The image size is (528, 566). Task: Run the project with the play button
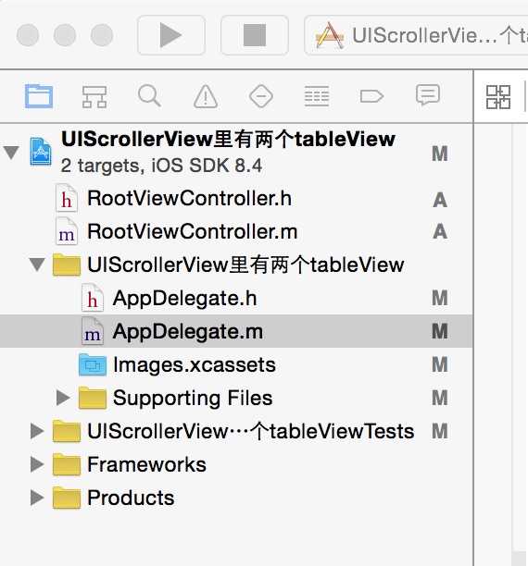click(x=171, y=35)
